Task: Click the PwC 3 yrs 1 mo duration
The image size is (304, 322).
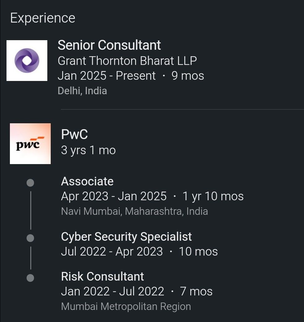Action: click(88, 150)
